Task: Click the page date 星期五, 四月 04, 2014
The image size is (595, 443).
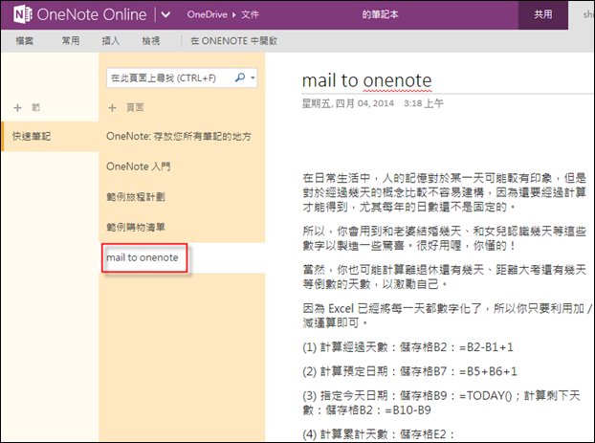Action: tap(348, 103)
